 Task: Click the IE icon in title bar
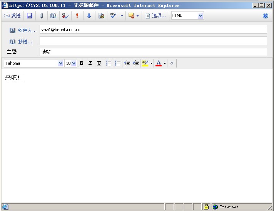(5, 5)
